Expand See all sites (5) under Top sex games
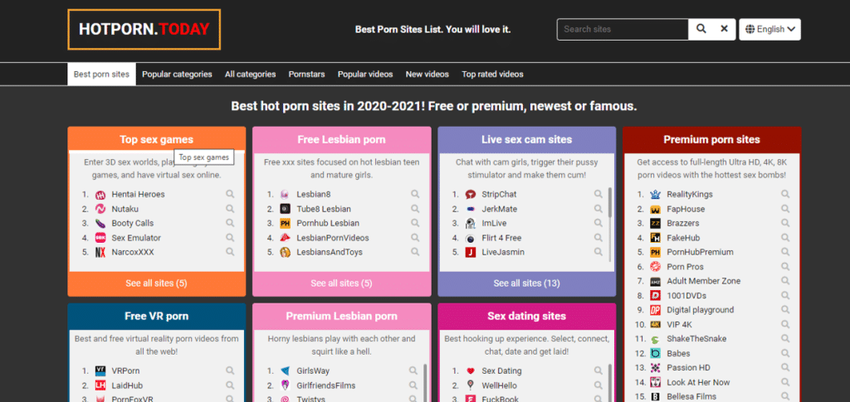This screenshot has height=402, width=850. tap(157, 283)
